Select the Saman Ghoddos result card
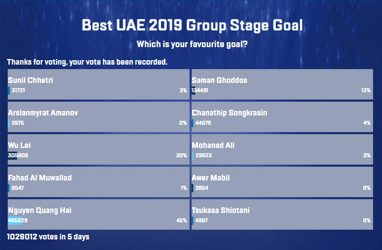382x250 pixels. click(x=282, y=85)
